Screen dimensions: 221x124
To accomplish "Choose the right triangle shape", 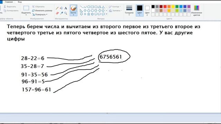I will pos(81,10).
